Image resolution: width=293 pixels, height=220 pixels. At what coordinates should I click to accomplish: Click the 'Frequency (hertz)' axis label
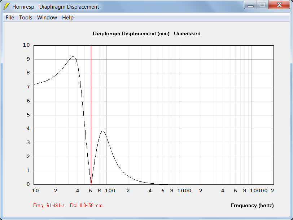(252, 206)
